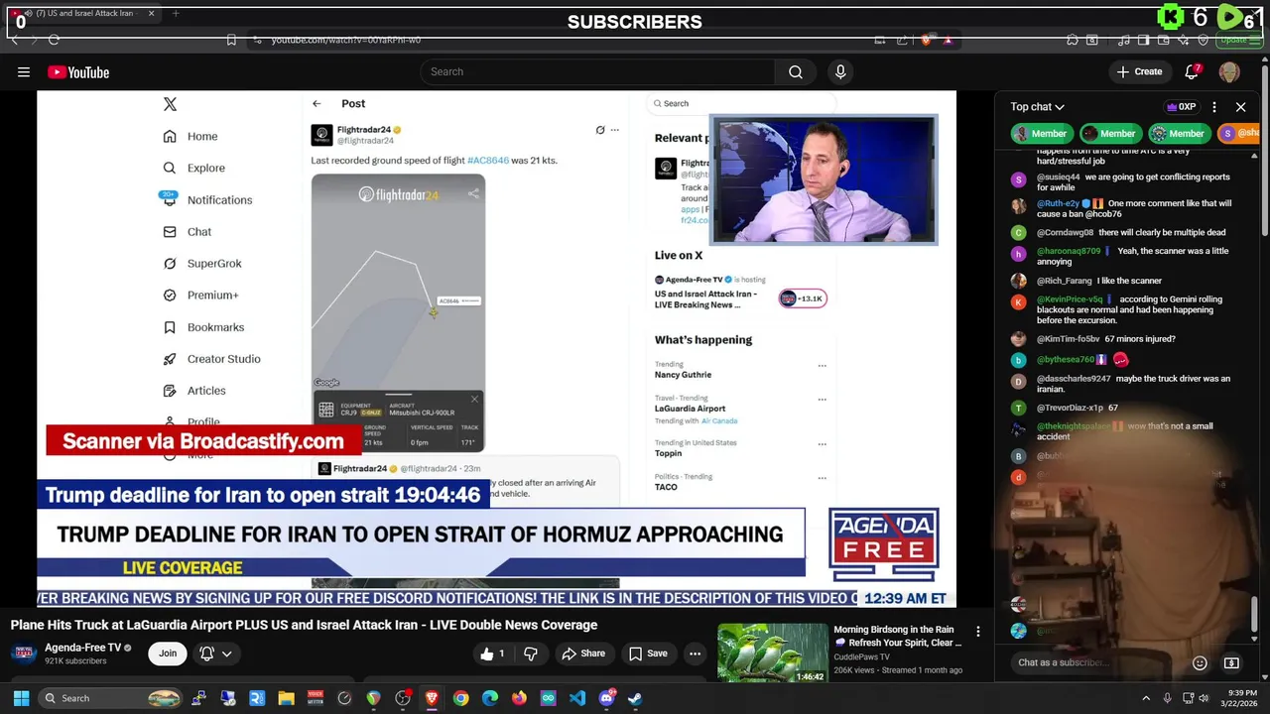The image size is (1270, 714).
Task: Open the YouTube guide hamburger menu
Action: [23, 71]
